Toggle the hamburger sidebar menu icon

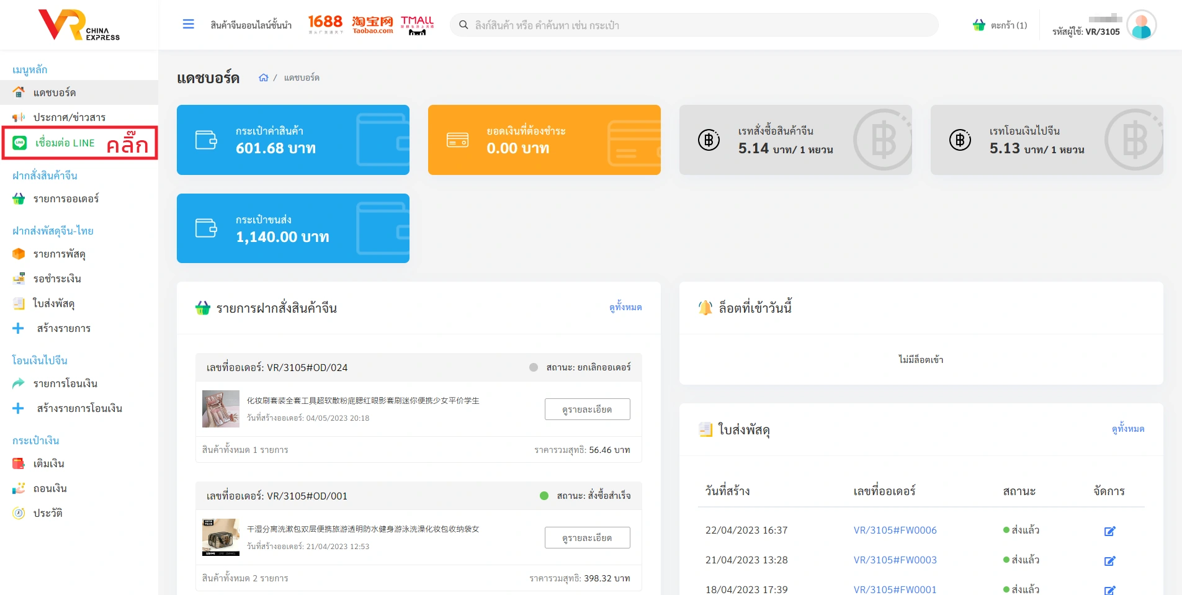coord(188,24)
